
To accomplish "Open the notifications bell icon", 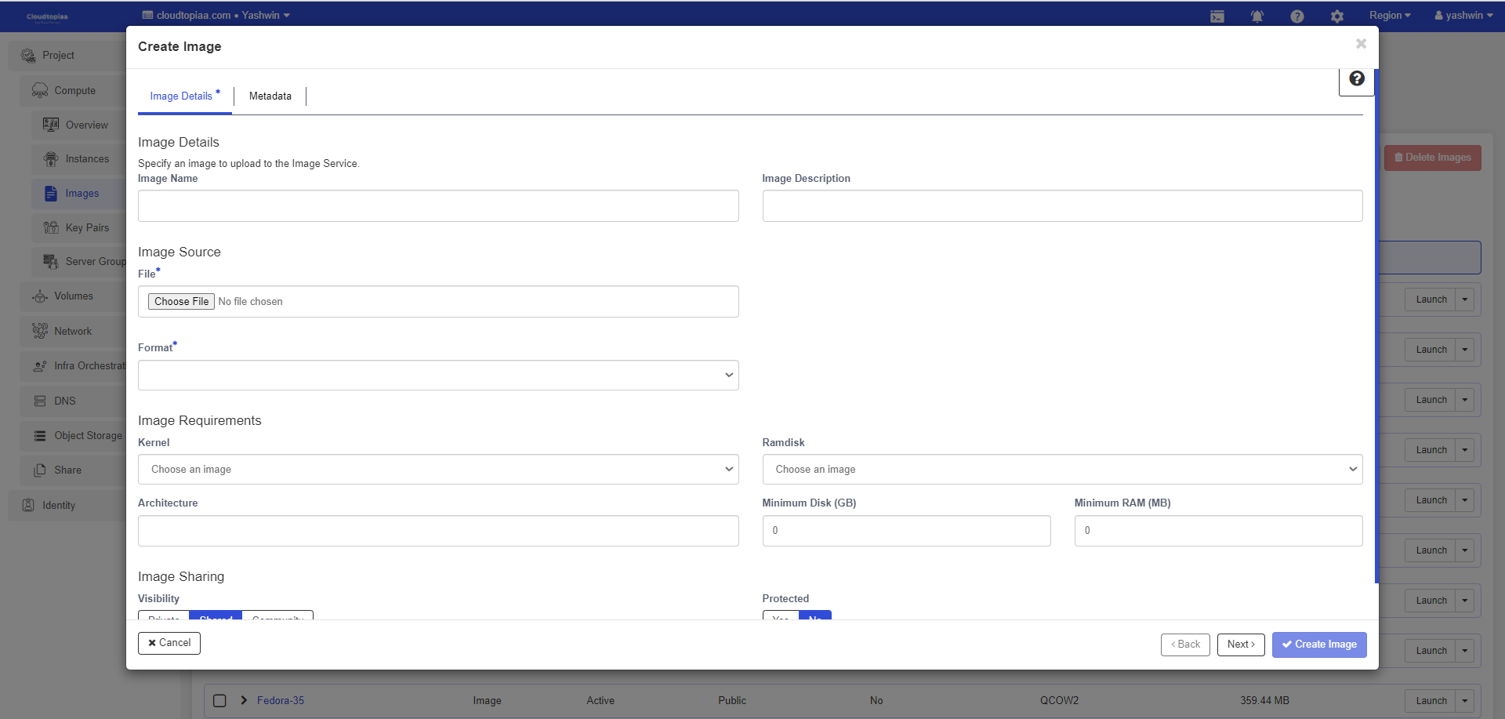I will (x=1257, y=16).
